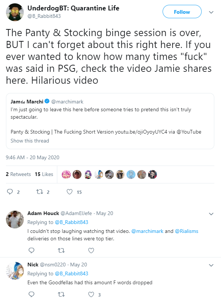221x301 pixels.
Task: Follow UnderdogBT: Quarantine Life
Action: tap(182, 12)
